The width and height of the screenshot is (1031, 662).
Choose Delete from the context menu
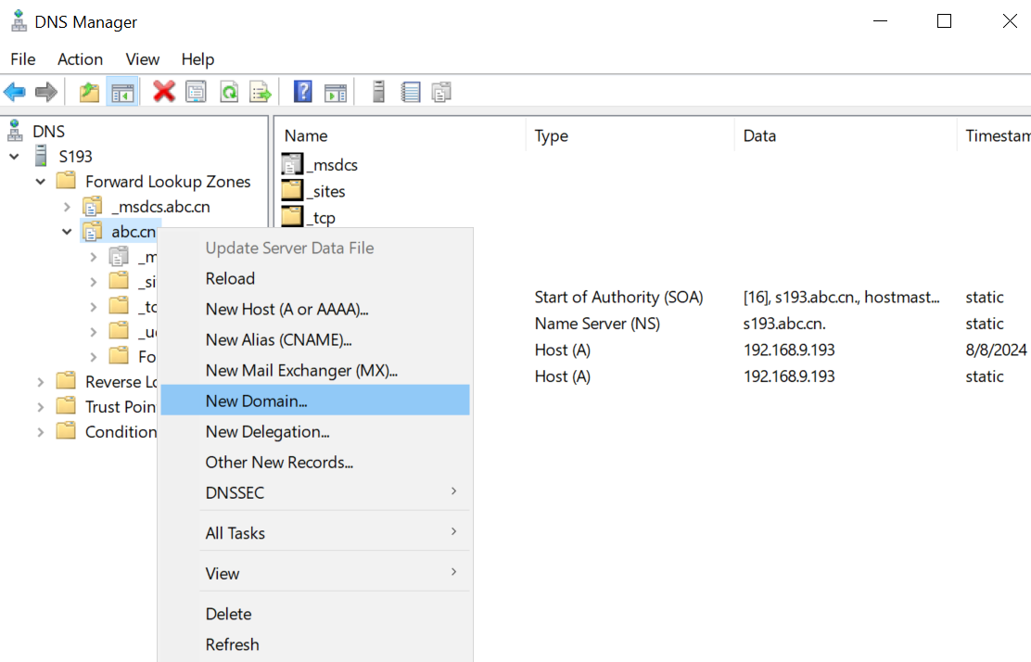click(315, 614)
